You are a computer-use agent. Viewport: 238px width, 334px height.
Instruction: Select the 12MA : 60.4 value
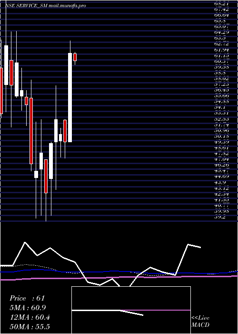coord(30,317)
